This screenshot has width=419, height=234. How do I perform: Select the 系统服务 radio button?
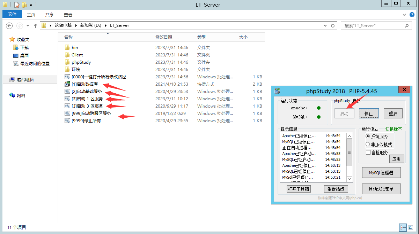(x=368, y=136)
